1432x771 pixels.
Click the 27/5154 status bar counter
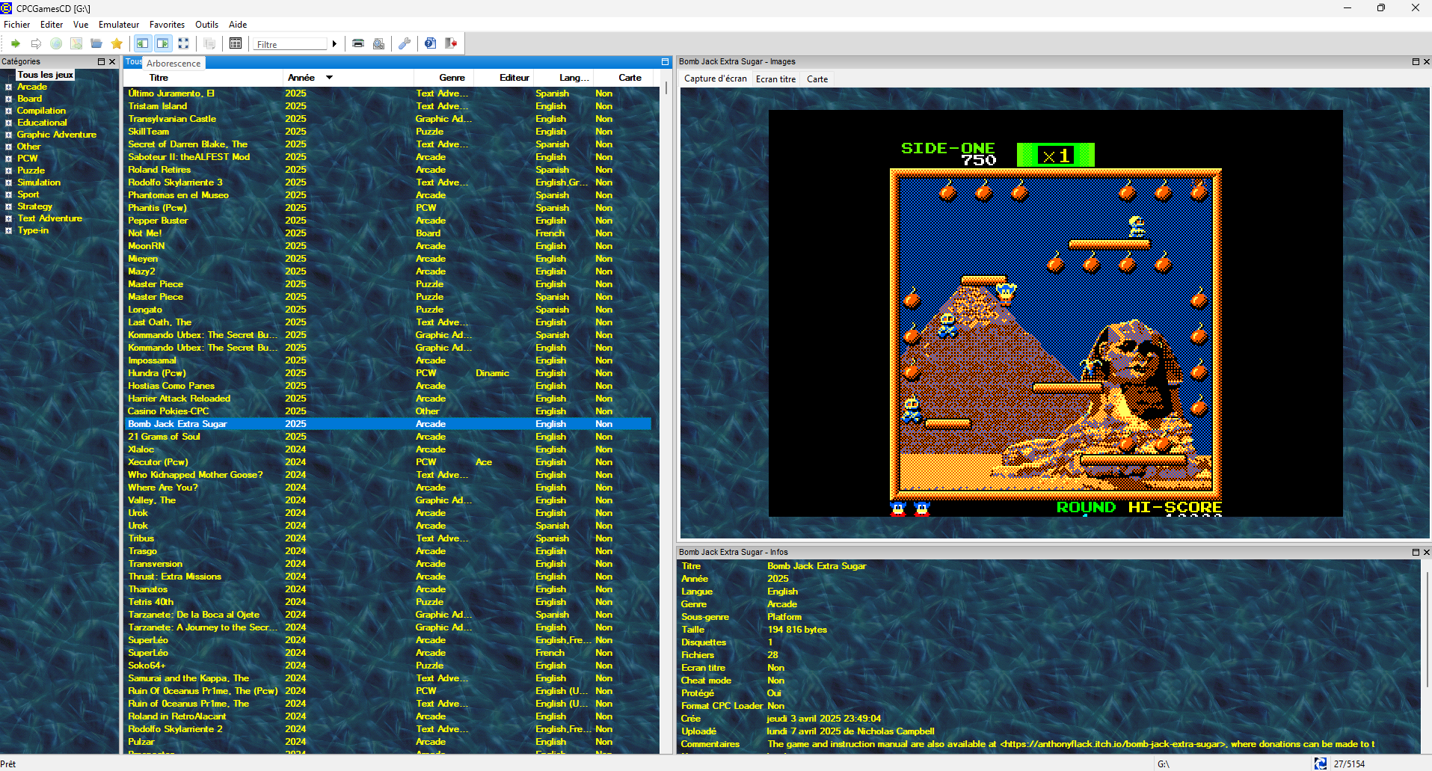click(1349, 764)
